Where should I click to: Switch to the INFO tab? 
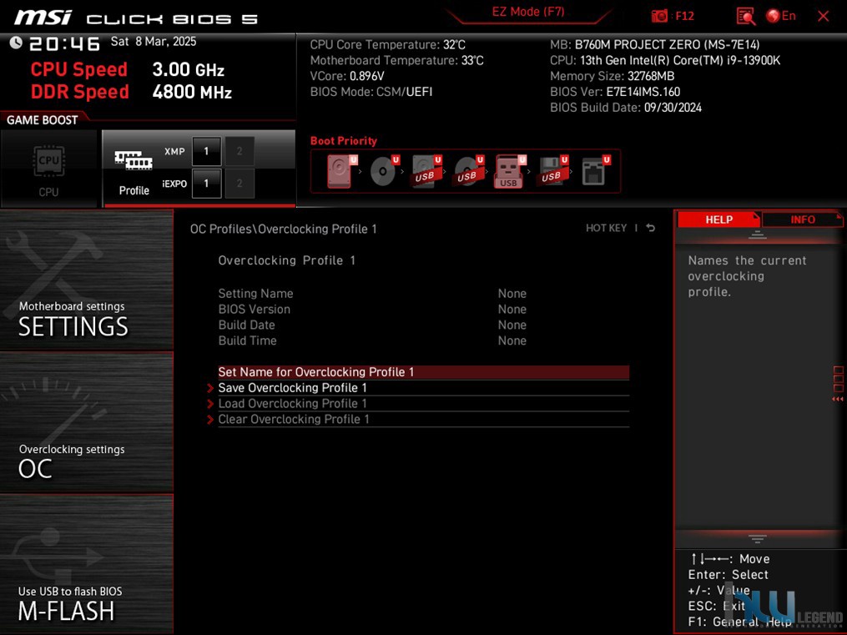[802, 219]
